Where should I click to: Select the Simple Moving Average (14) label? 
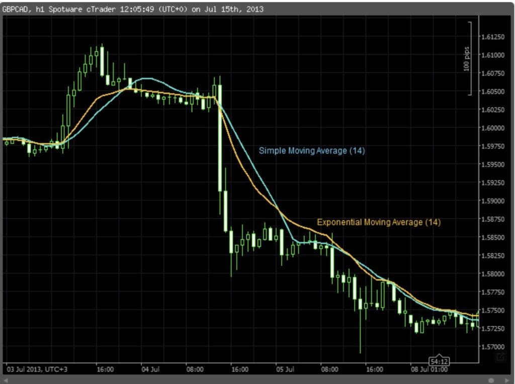tap(312, 151)
